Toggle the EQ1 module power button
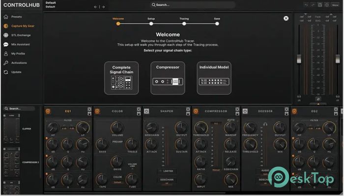Viewport: 344px width, 196px height. [x=48, y=111]
